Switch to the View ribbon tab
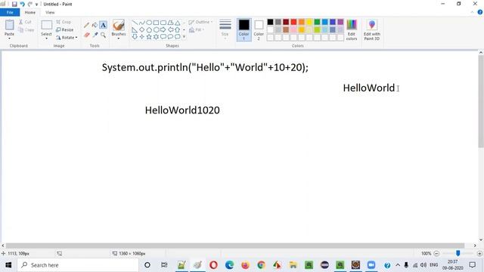The height and width of the screenshot is (272, 484). (x=50, y=12)
